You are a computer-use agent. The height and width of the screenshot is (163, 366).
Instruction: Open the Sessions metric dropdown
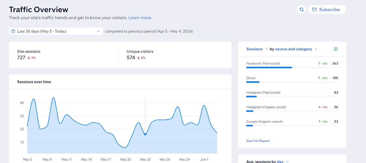(x=257, y=49)
